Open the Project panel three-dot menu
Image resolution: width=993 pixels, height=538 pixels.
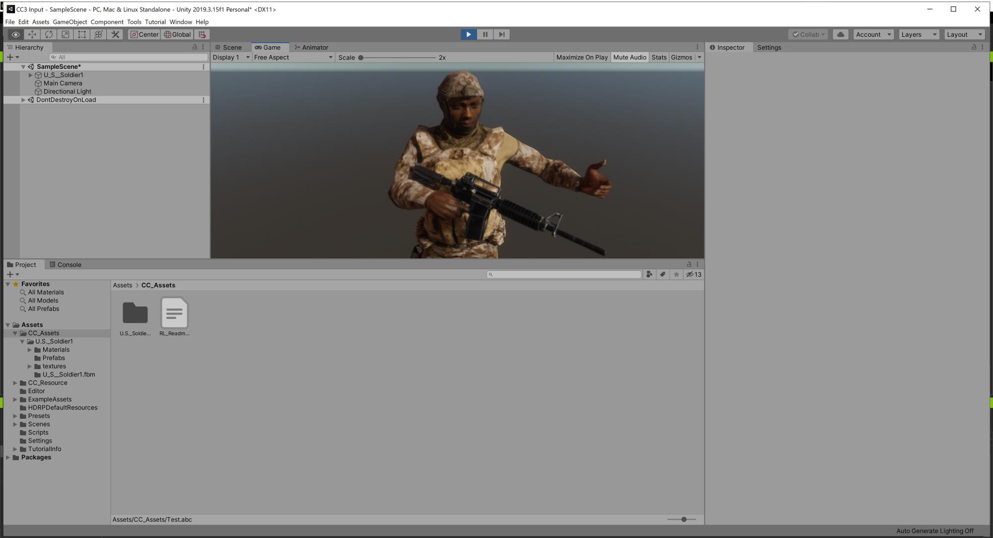[x=697, y=264]
